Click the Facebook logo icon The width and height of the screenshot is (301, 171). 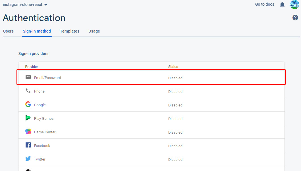point(28,145)
